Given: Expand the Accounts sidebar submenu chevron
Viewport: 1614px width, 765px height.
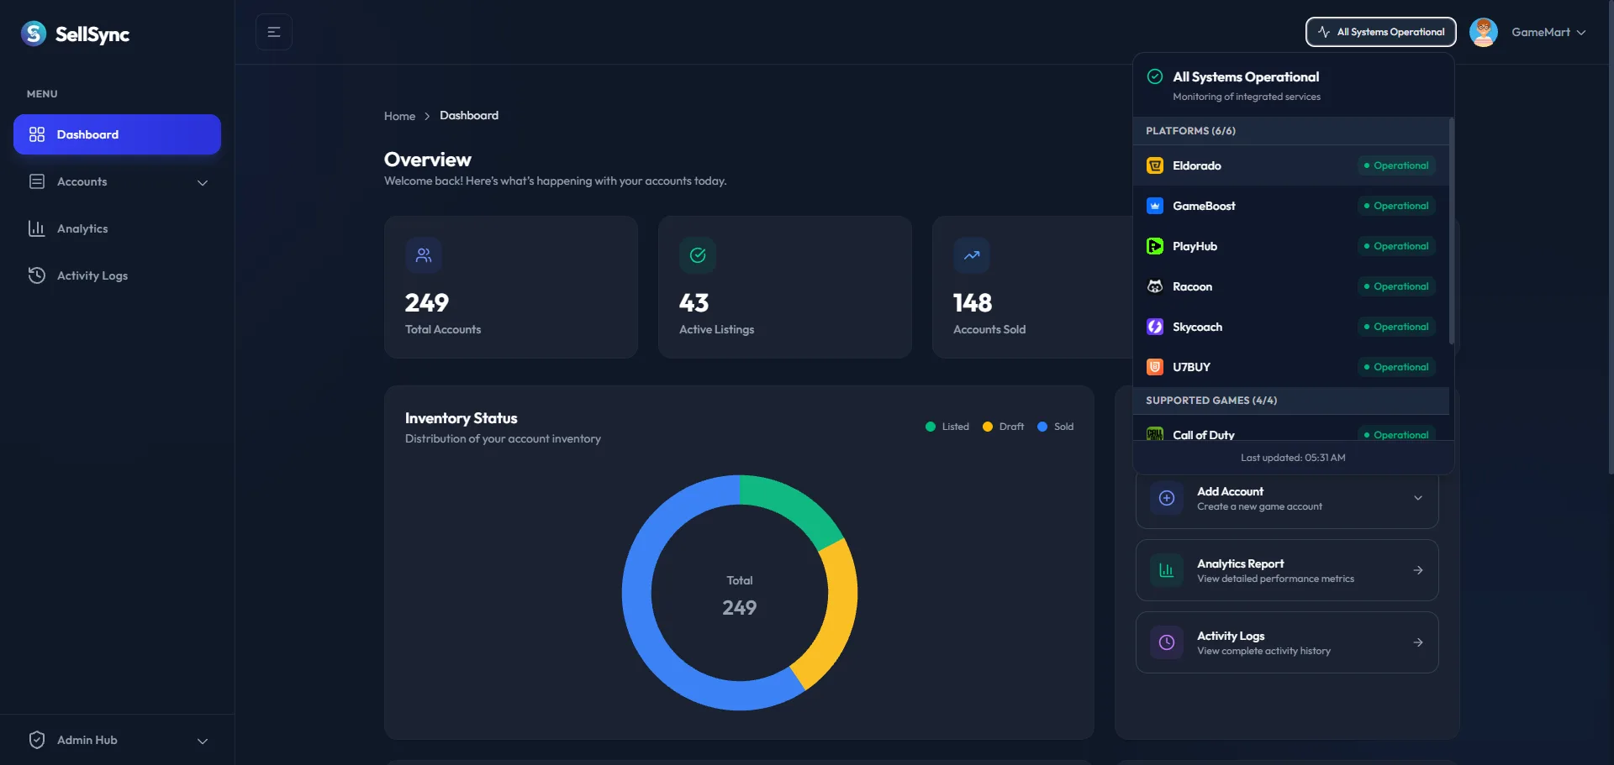Looking at the screenshot, I should point(203,182).
